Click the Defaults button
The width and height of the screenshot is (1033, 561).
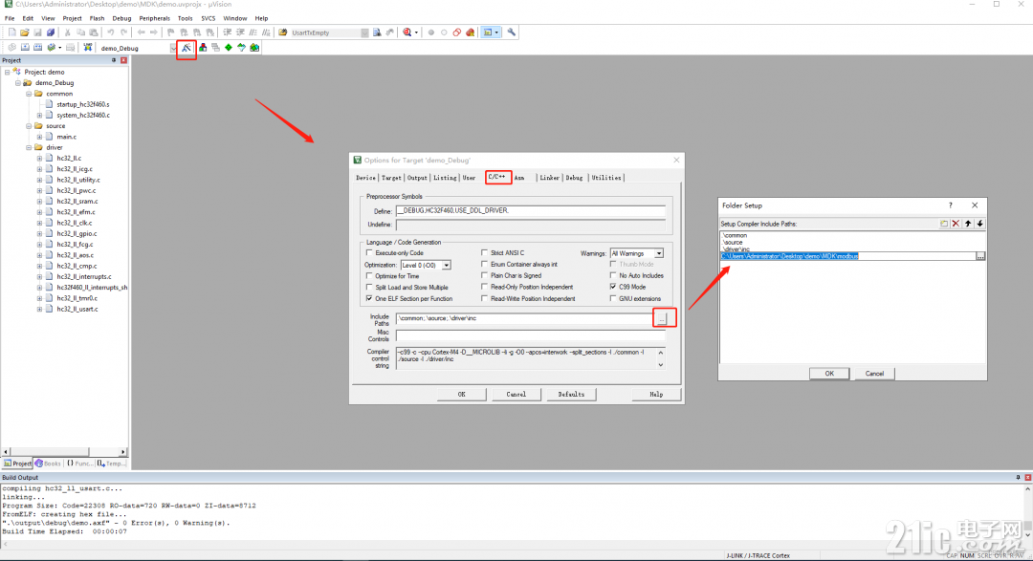(571, 395)
